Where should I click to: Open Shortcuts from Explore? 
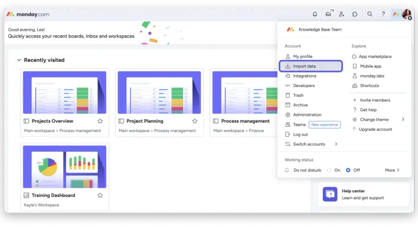(x=366, y=86)
